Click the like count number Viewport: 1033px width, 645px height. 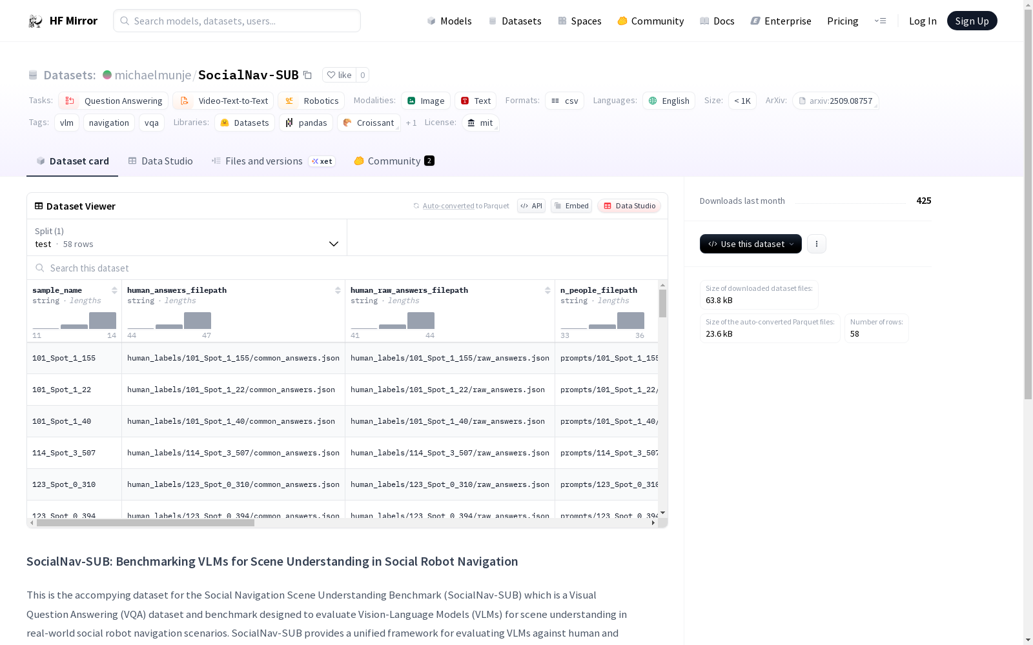pos(363,75)
